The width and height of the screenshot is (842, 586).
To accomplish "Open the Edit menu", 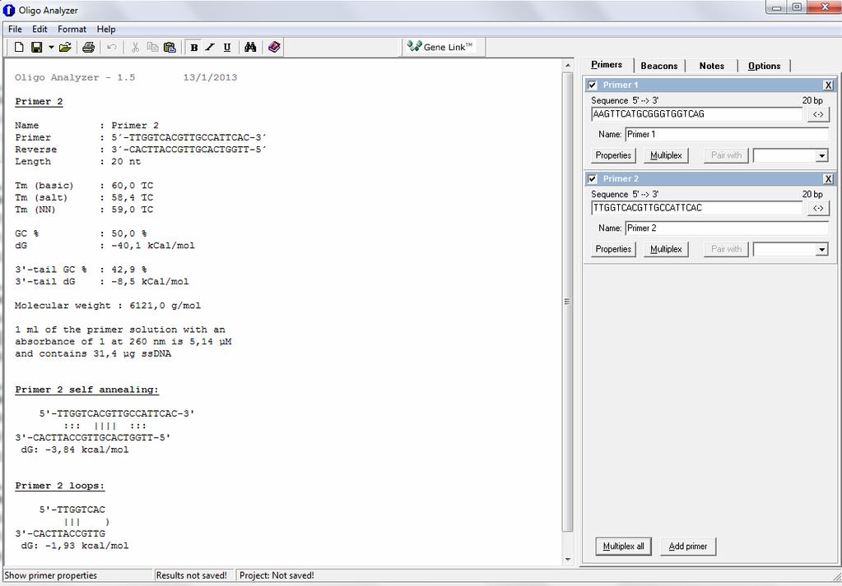I will coord(40,29).
